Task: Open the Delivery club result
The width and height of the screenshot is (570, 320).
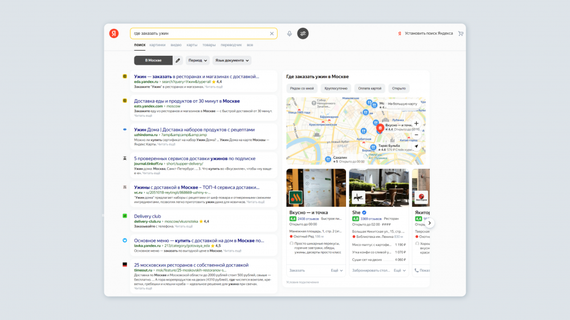Action: pos(147,216)
